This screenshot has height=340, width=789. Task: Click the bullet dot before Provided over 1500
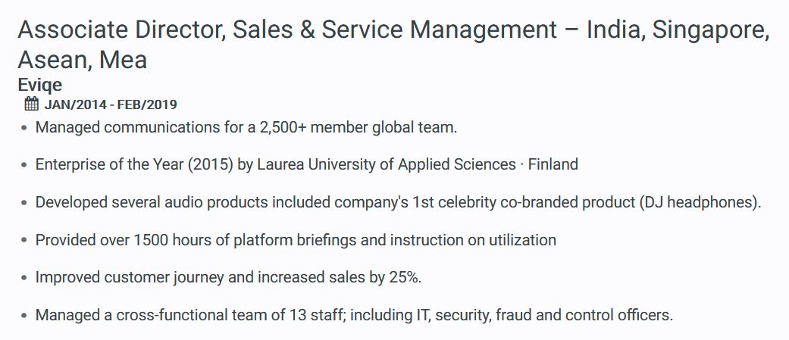point(24,241)
